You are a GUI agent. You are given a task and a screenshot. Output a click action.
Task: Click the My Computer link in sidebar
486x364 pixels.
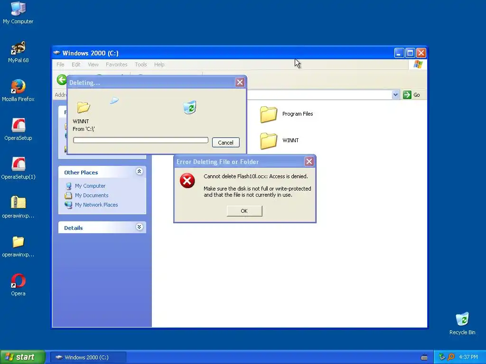click(x=90, y=186)
